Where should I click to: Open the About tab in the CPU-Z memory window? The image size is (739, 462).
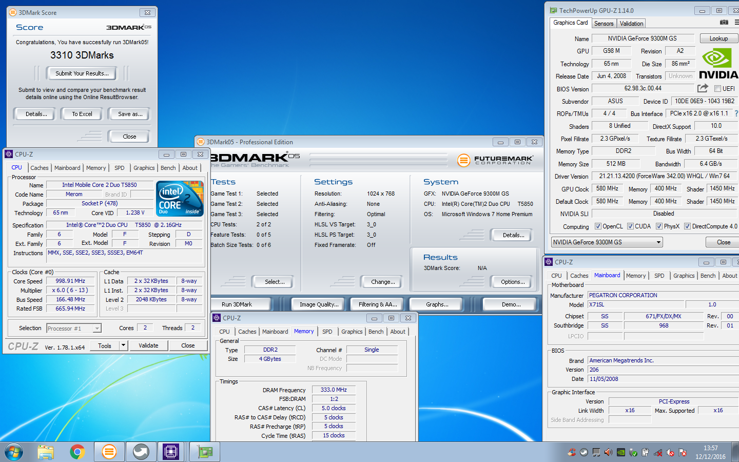[x=398, y=332]
